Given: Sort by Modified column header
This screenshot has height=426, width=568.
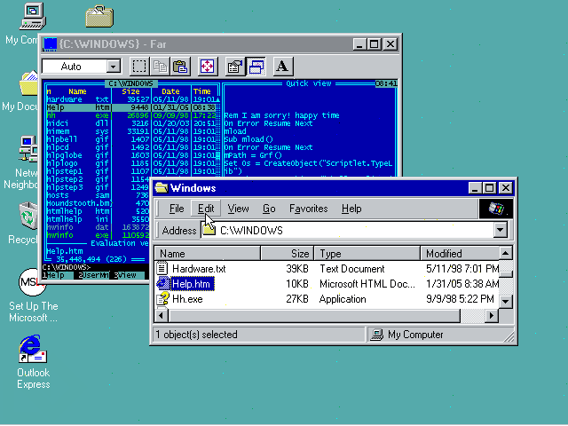Looking at the screenshot, I should coord(460,254).
